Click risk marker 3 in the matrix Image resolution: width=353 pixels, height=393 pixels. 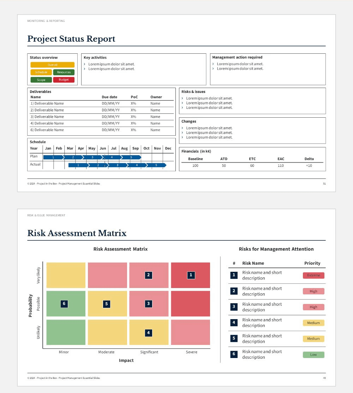pos(149,304)
